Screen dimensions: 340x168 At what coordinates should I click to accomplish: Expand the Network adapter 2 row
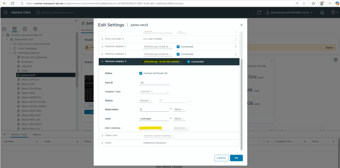click(102, 54)
